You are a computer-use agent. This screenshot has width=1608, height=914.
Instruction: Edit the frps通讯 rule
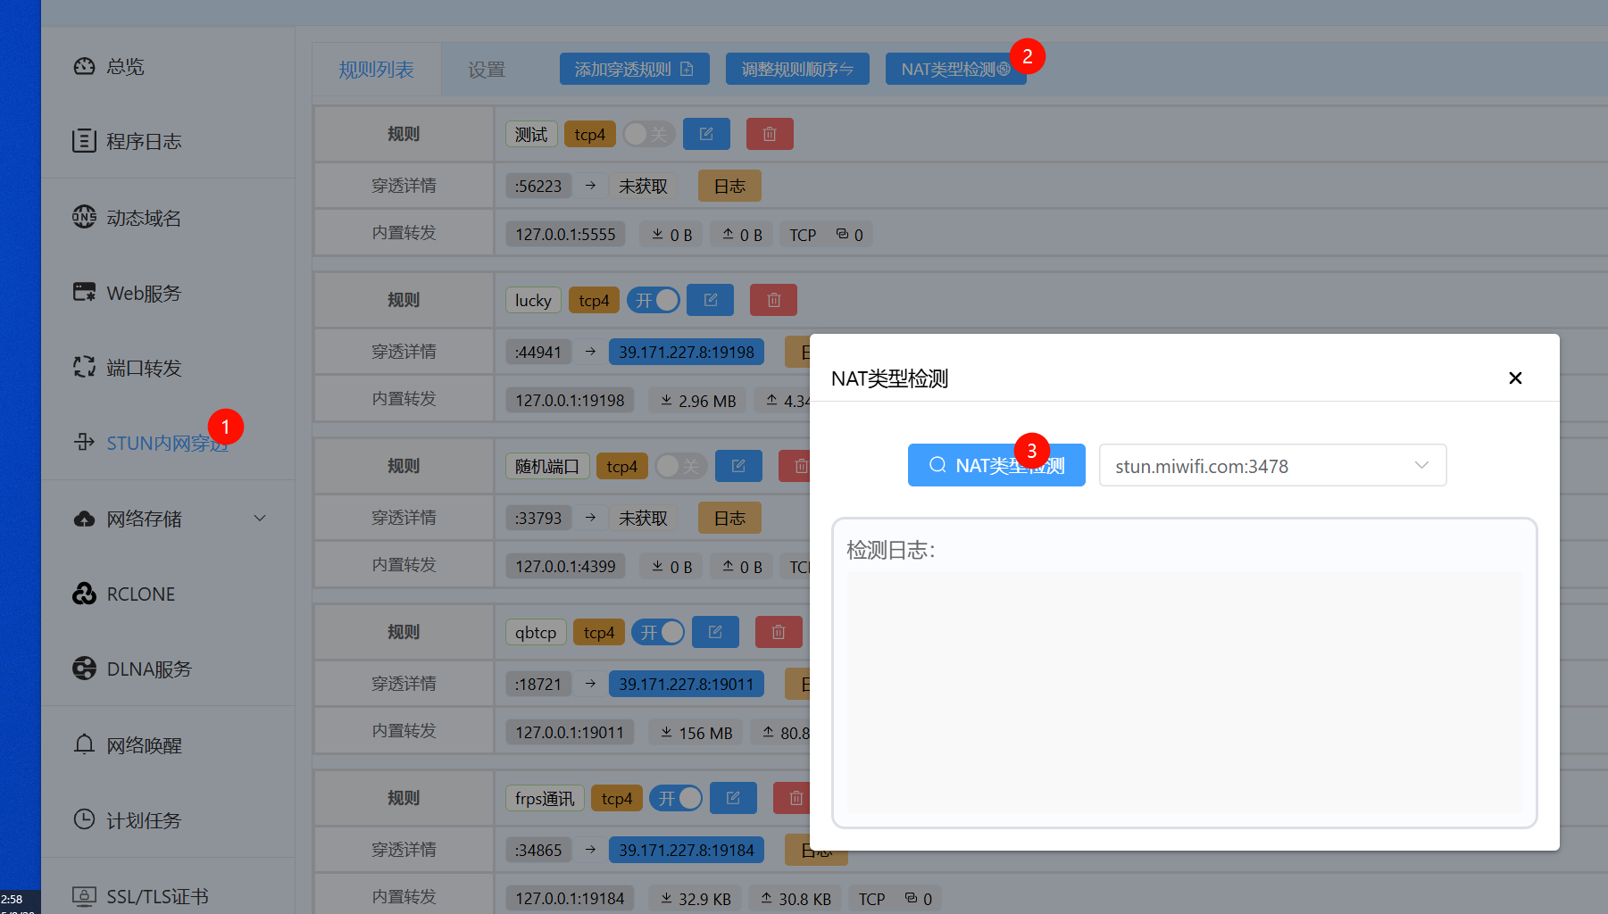coord(733,798)
